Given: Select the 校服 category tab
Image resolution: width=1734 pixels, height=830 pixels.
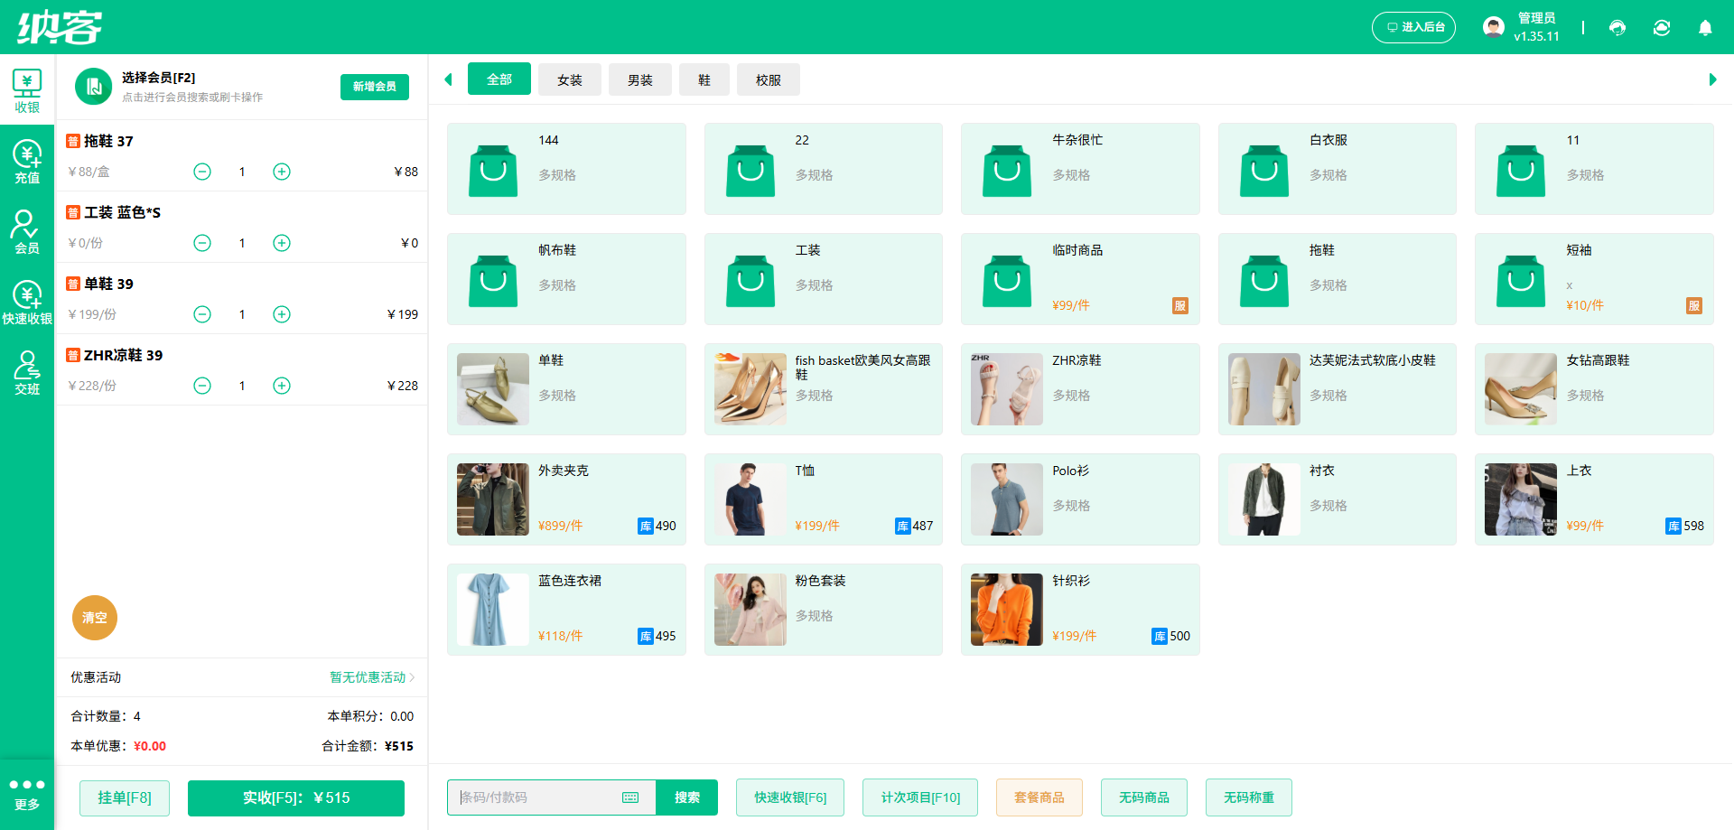Looking at the screenshot, I should [769, 79].
